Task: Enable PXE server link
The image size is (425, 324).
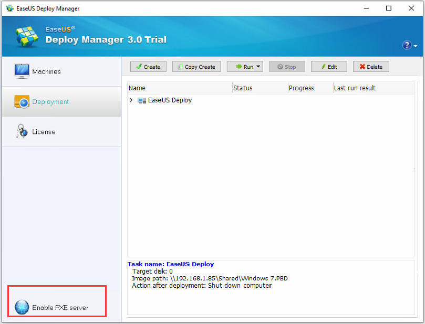Action: (x=60, y=308)
